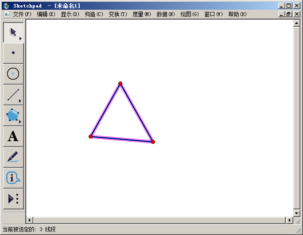Image resolution: width=303 pixels, height=235 pixels.
Task: Open the 帮助 (Help) menu
Action: 237,14
